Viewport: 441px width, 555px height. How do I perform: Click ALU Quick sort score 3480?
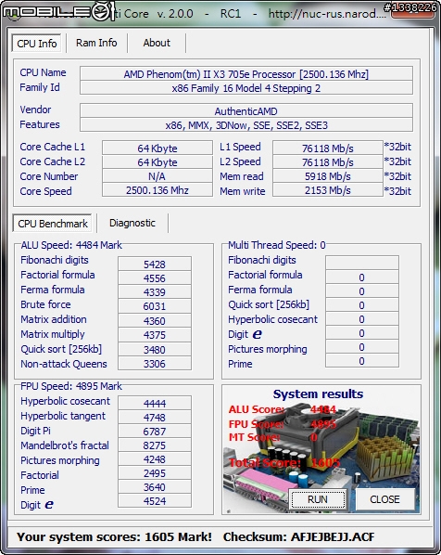point(155,349)
